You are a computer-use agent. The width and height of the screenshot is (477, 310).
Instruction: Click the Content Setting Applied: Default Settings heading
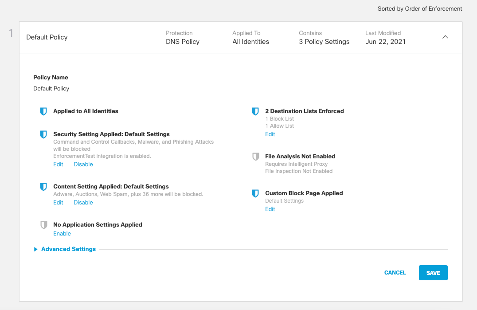tap(111, 186)
